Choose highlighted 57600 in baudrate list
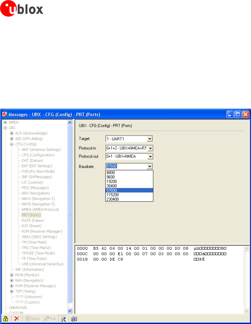This screenshot has height=324, width=251. [x=129, y=190]
